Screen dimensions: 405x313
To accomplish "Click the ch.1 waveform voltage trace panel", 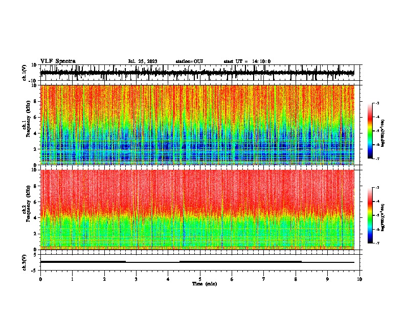I will click(200, 73).
